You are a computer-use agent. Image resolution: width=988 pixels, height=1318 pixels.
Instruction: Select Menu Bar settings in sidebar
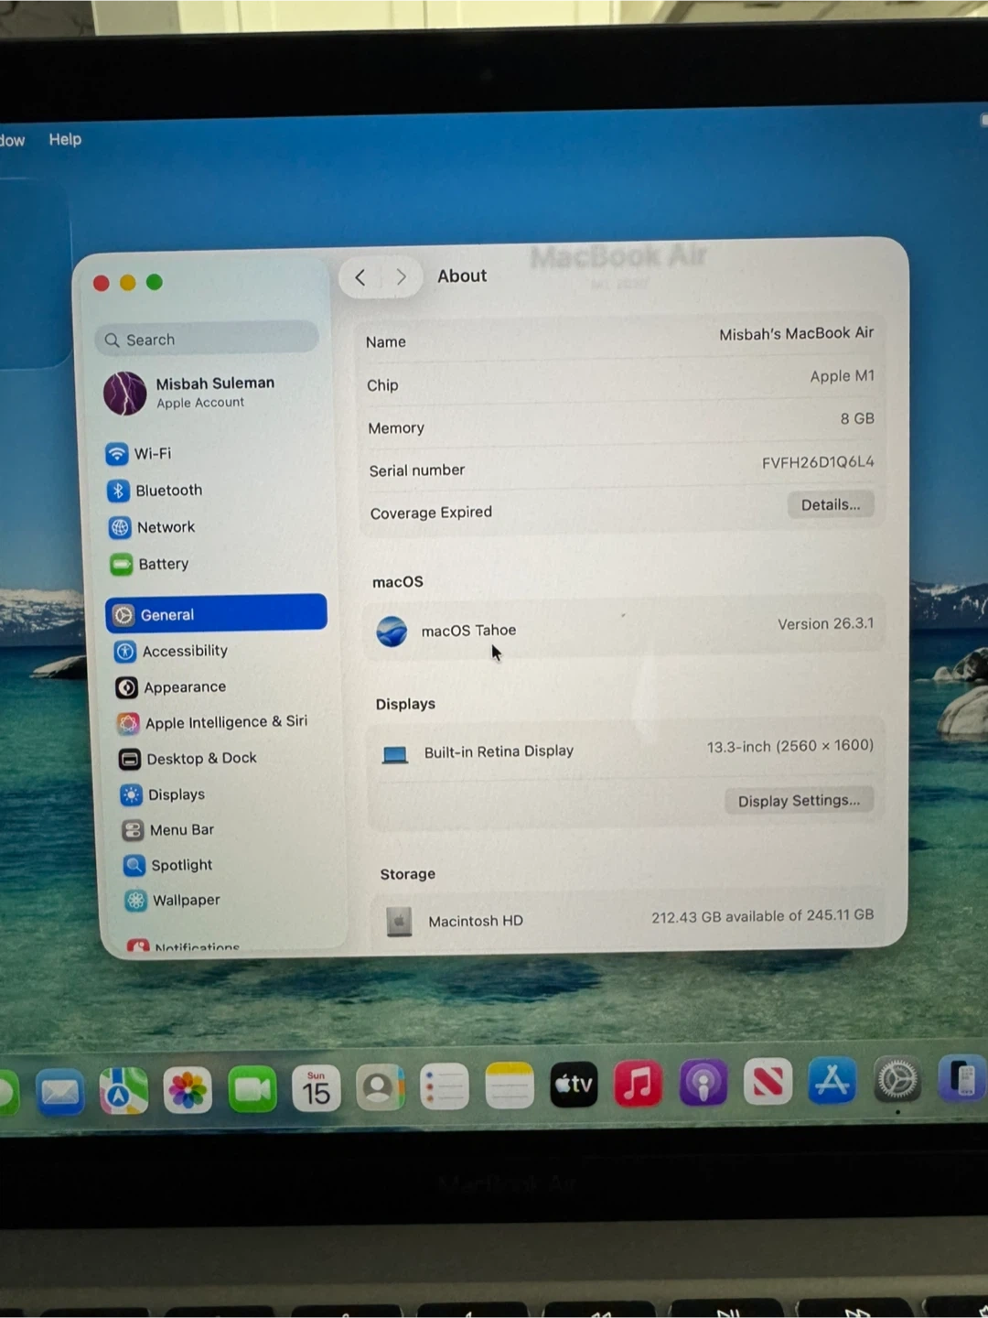(x=181, y=830)
